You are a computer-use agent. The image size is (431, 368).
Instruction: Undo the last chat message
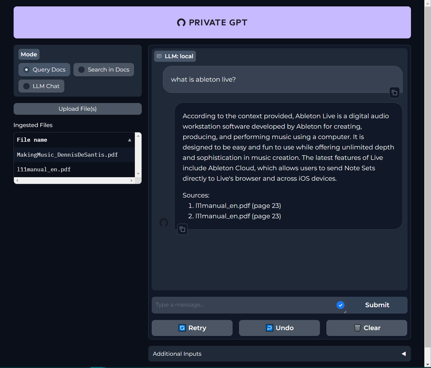coord(279,328)
